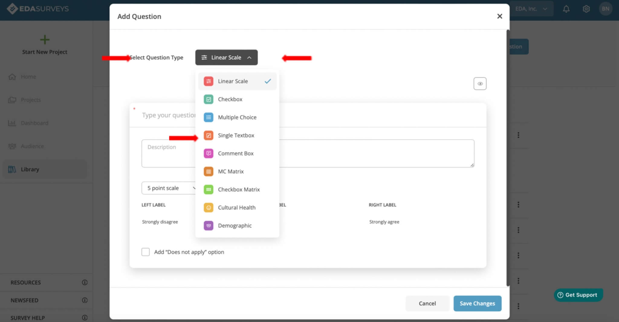
Task: Click the info icon next to NEWSFEED
Action: pyautogui.click(x=85, y=300)
